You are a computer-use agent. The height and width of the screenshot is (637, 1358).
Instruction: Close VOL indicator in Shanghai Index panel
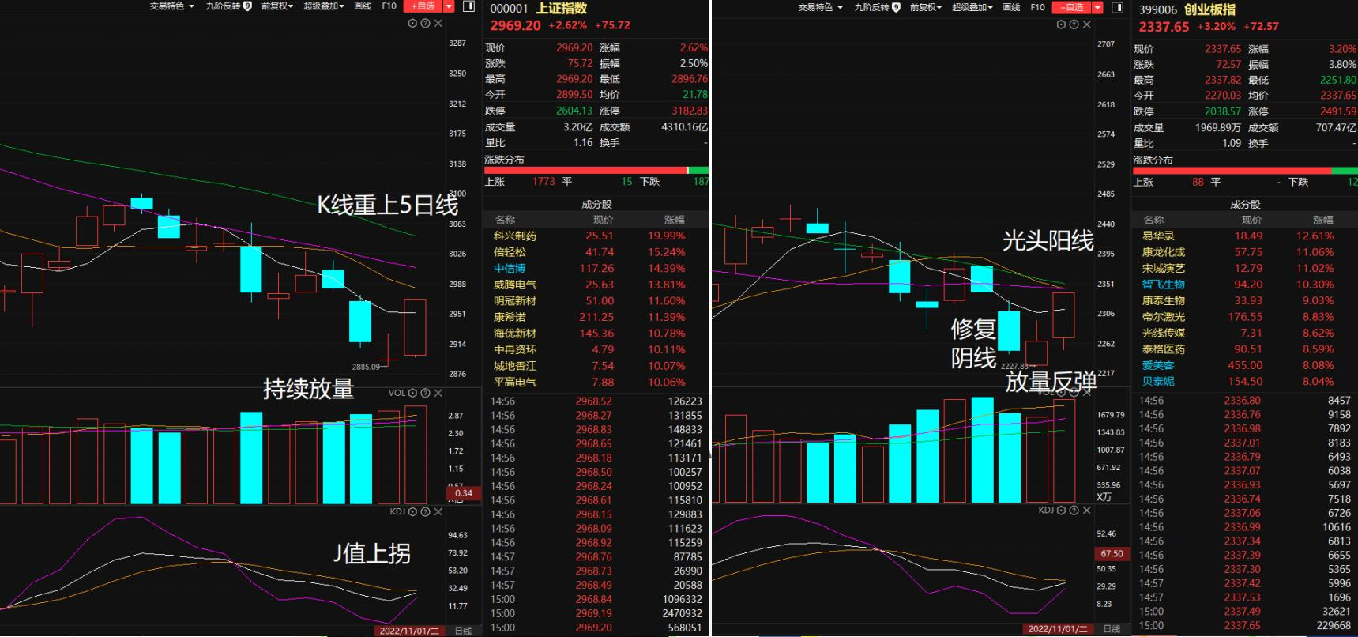[438, 393]
